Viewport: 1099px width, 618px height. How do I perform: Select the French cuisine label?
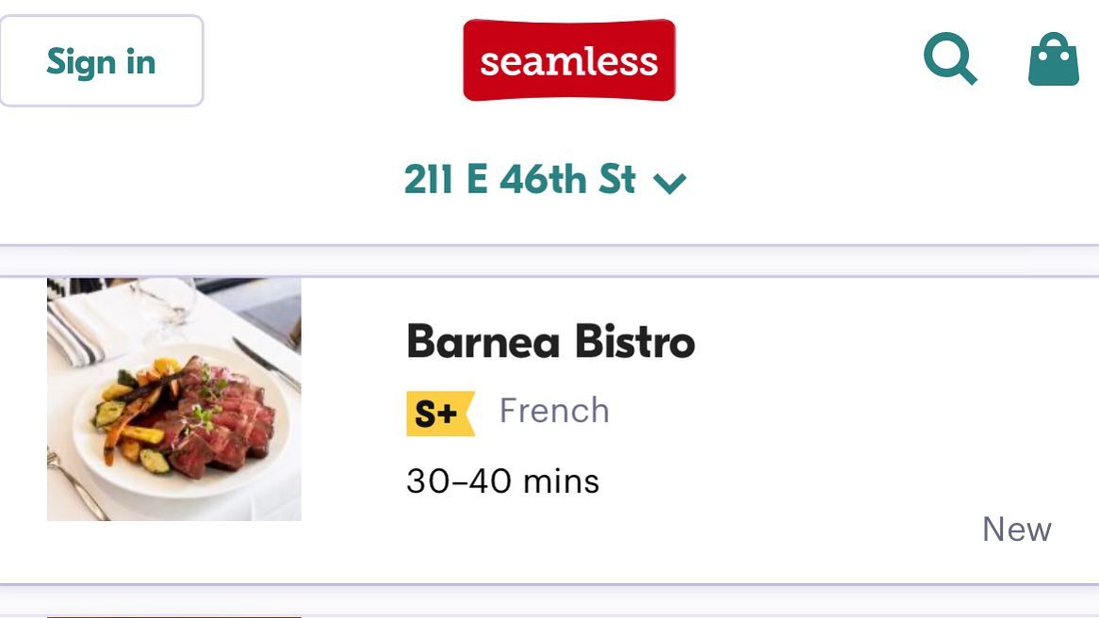point(553,411)
